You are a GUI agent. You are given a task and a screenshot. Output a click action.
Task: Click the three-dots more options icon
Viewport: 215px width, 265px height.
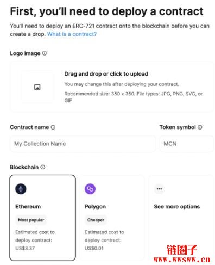click(159, 189)
